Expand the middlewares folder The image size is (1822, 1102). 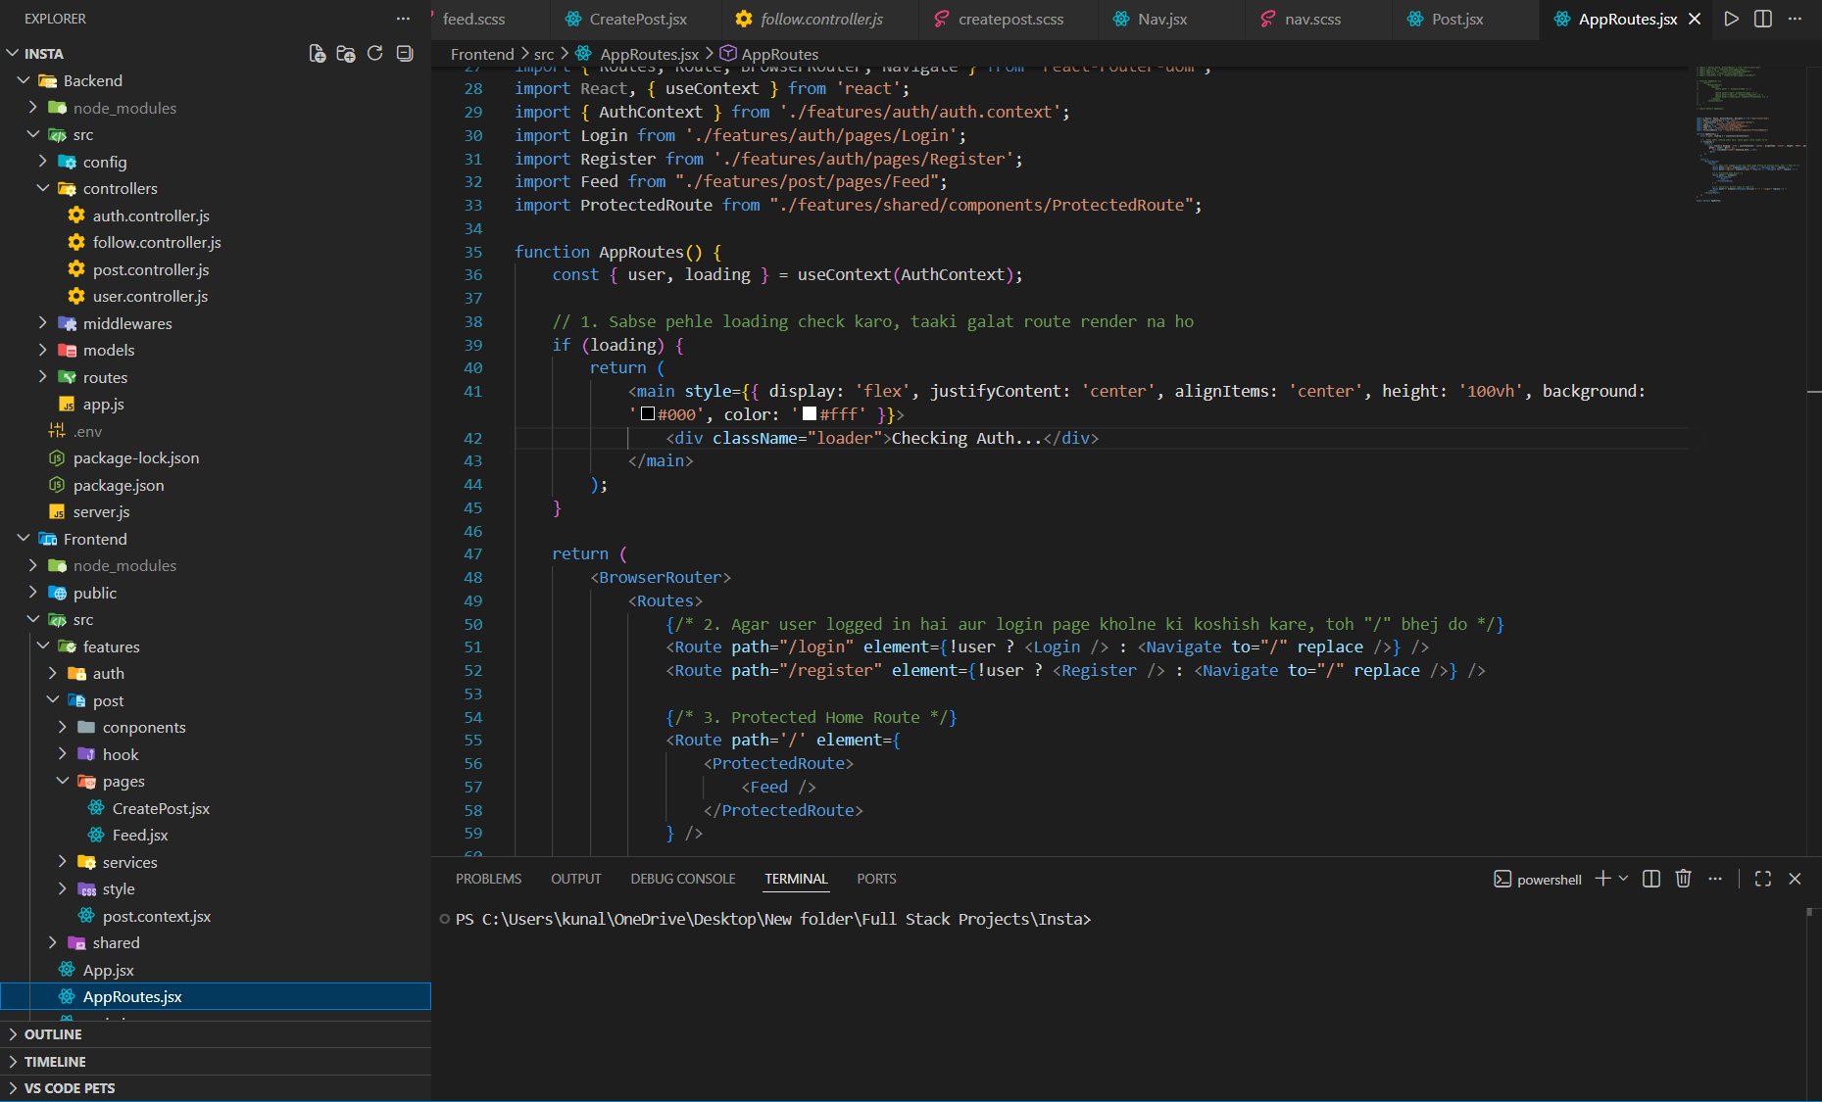(126, 323)
